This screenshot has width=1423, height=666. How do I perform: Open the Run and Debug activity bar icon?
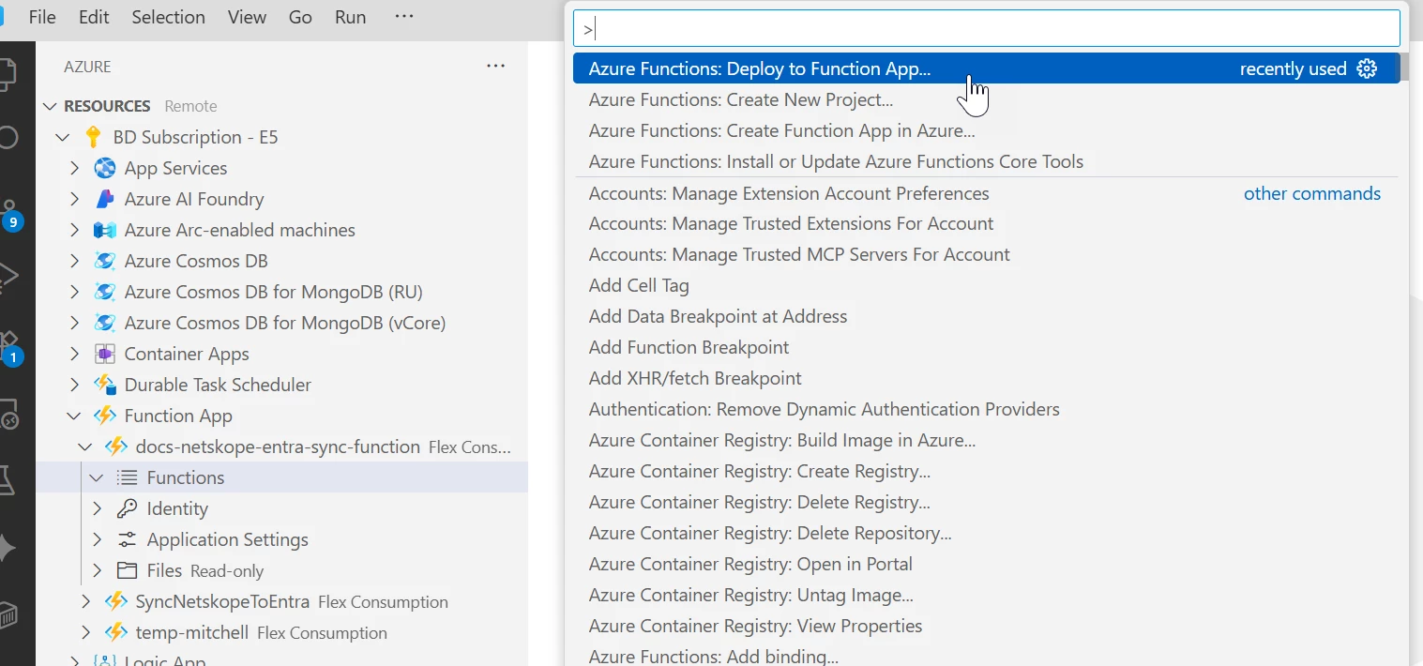pos(8,277)
